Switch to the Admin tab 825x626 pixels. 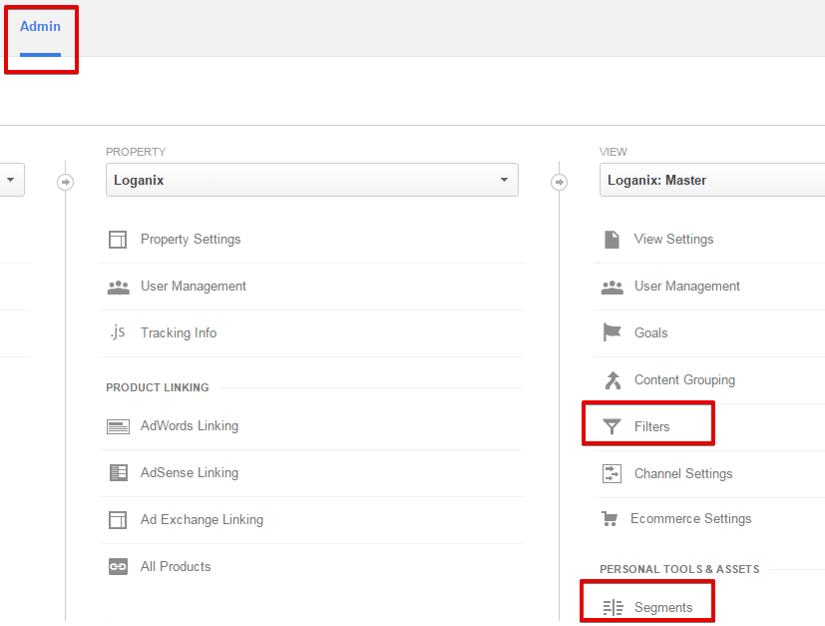40,27
